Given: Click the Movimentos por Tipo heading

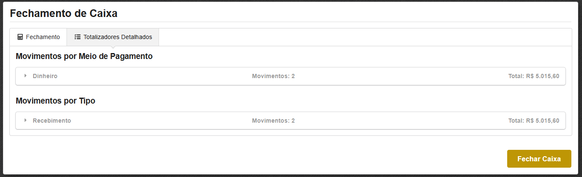Looking at the screenshot, I should [55, 101].
